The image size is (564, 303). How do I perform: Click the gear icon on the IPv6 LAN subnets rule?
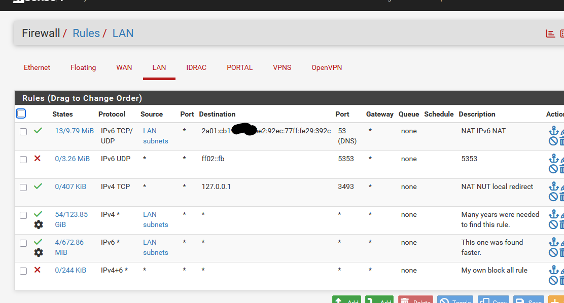[39, 252]
